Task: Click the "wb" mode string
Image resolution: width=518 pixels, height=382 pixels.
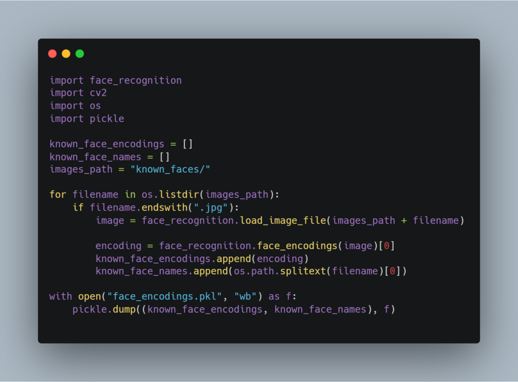Action: [245, 297]
